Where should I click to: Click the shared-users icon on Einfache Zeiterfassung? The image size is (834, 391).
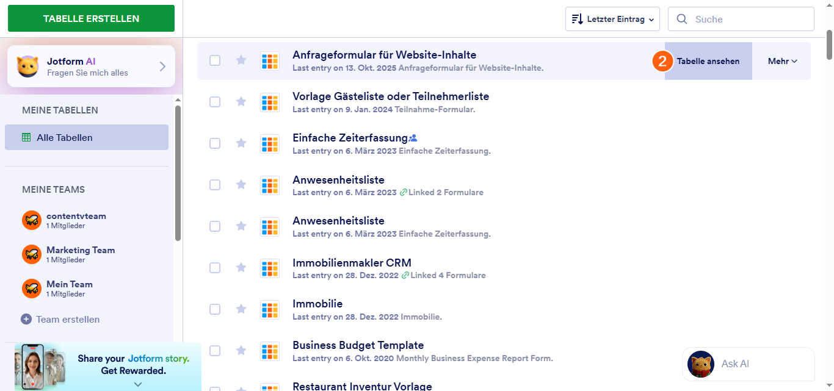pyautogui.click(x=414, y=137)
